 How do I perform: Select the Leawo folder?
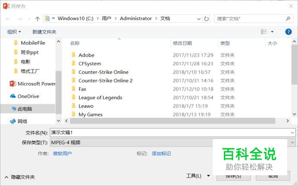(x=86, y=106)
